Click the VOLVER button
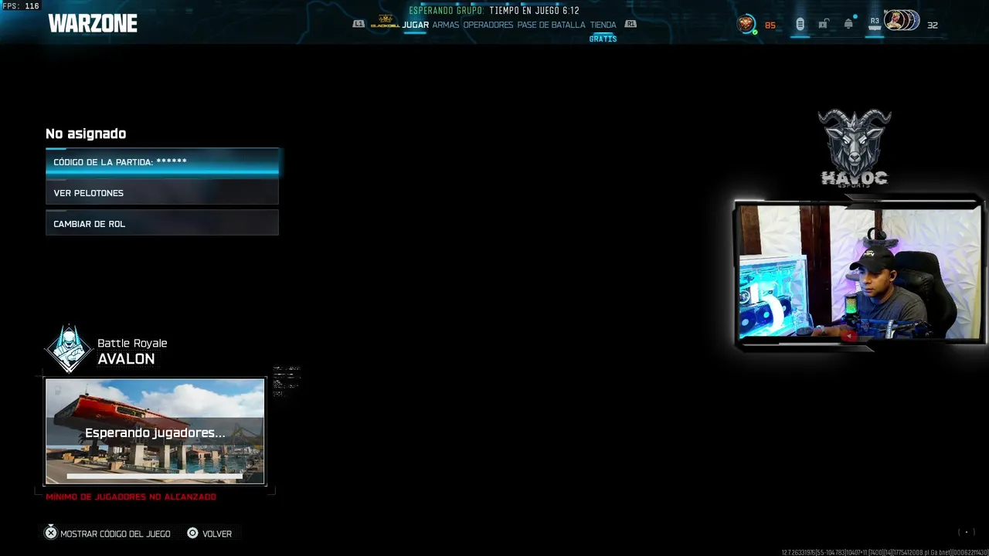Image resolution: width=989 pixels, height=556 pixels. click(217, 534)
